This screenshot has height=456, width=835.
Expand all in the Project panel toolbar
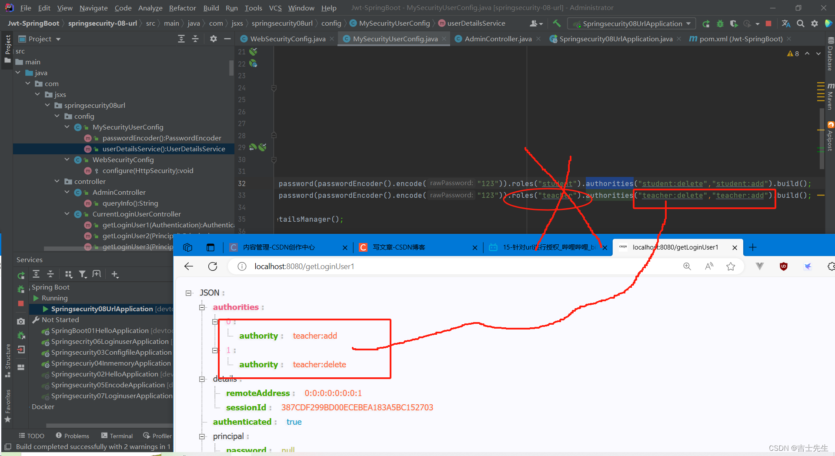point(181,39)
